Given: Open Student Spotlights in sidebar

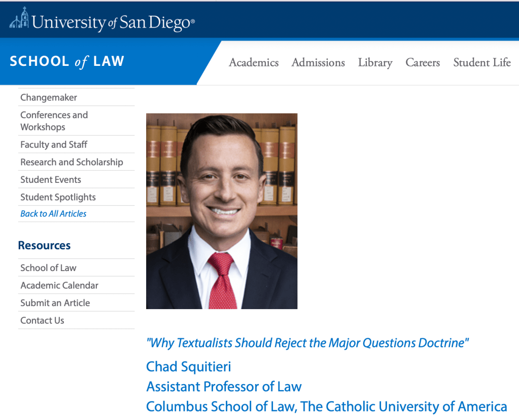Looking at the screenshot, I should click(58, 197).
